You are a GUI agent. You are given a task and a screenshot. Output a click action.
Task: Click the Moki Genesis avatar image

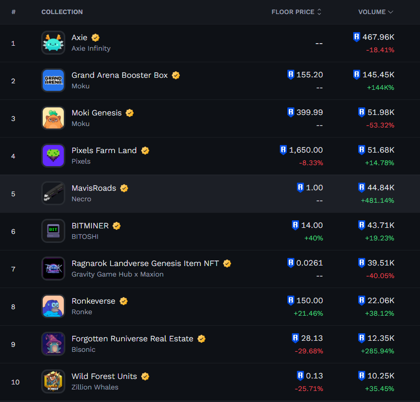point(53,118)
